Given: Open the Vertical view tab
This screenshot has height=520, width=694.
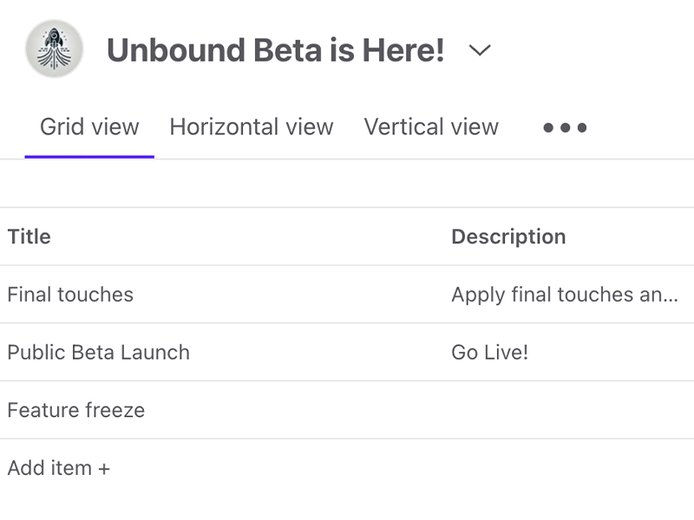Looking at the screenshot, I should pyautogui.click(x=431, y=127).
